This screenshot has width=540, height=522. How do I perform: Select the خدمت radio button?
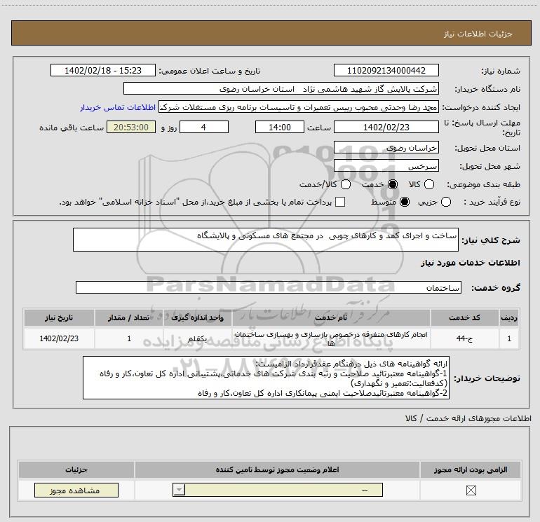pos(392,184)
